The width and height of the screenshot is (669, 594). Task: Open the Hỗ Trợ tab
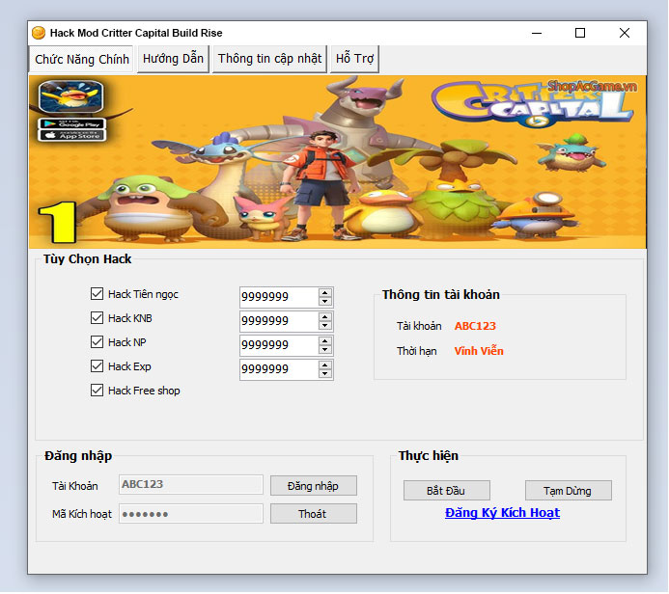click(354, 59)
